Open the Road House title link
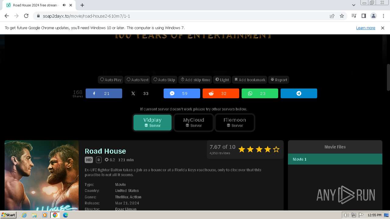 click(105, 151)
